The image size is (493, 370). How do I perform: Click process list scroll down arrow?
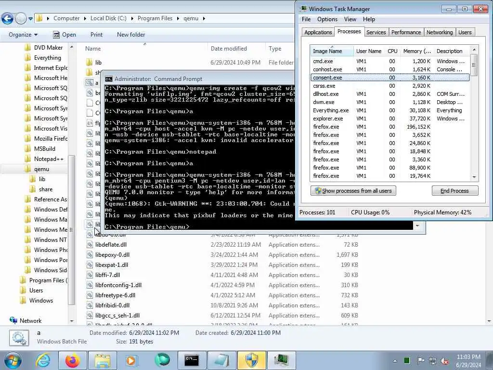tap(474, 177)
